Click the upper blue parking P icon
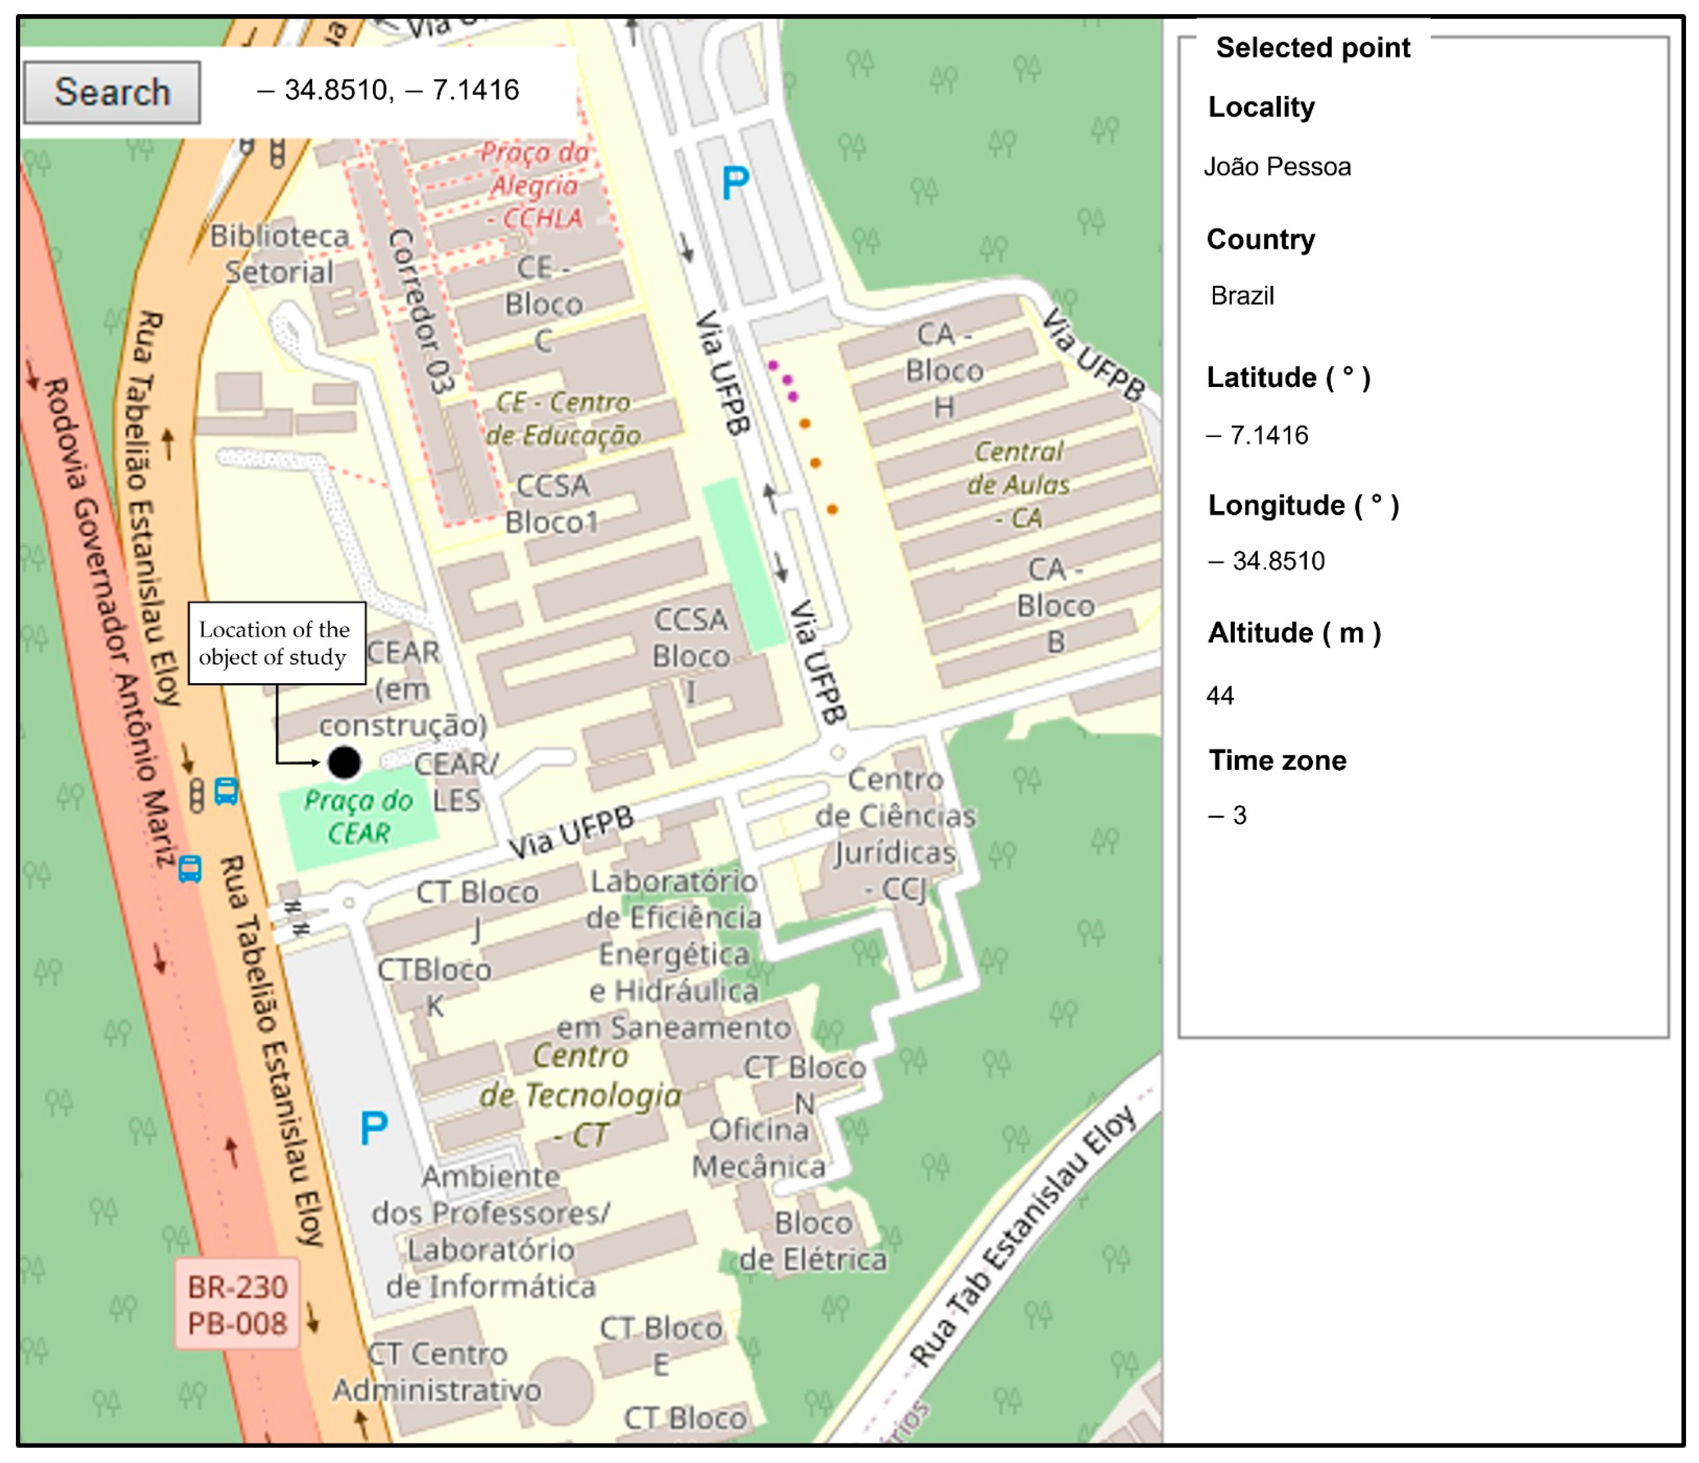Image resolution: width=1699 pixels, height=1463 pixels. click(x=735, y=183)
